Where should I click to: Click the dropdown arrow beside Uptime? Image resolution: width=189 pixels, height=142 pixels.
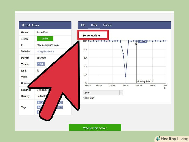[x=121, y=93]
